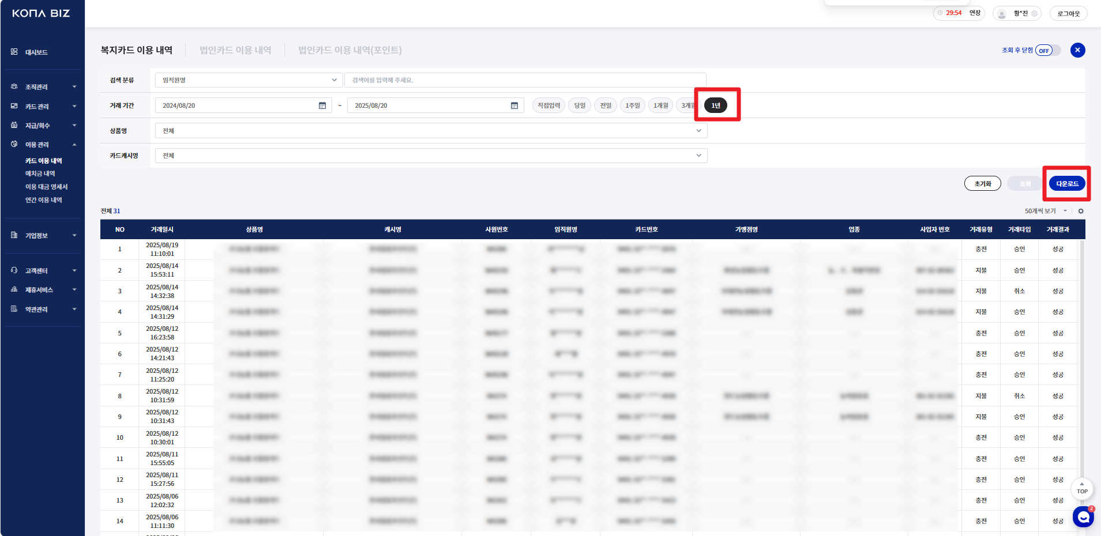Click the 카드 관리 card icon

[x=14, y=106]
